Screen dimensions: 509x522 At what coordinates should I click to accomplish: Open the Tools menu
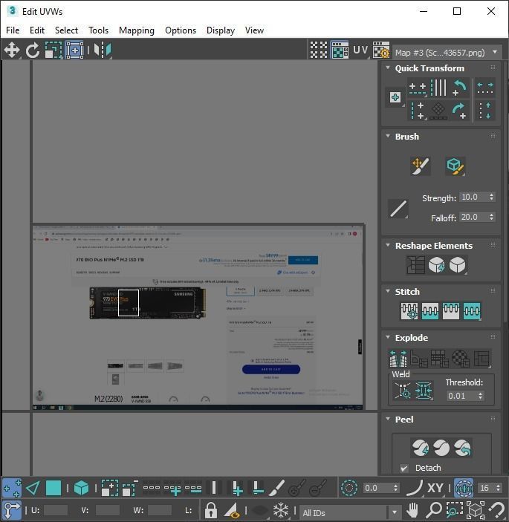point(98,30)
